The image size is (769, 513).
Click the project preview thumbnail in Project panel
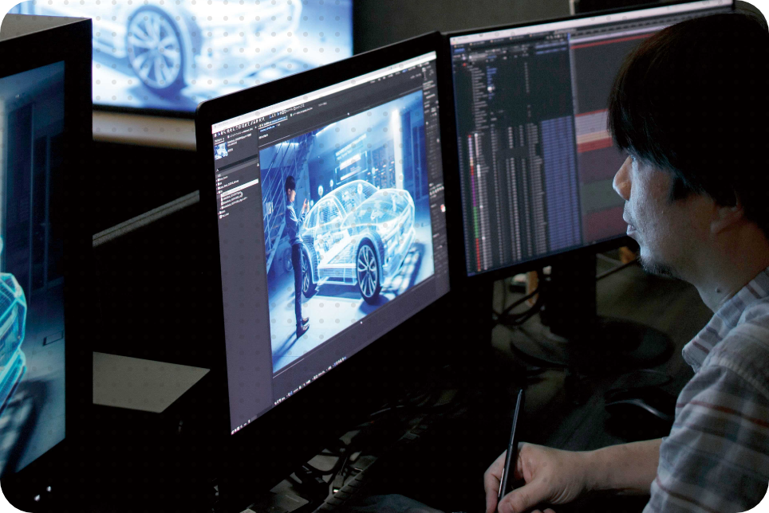coord(221,150)
